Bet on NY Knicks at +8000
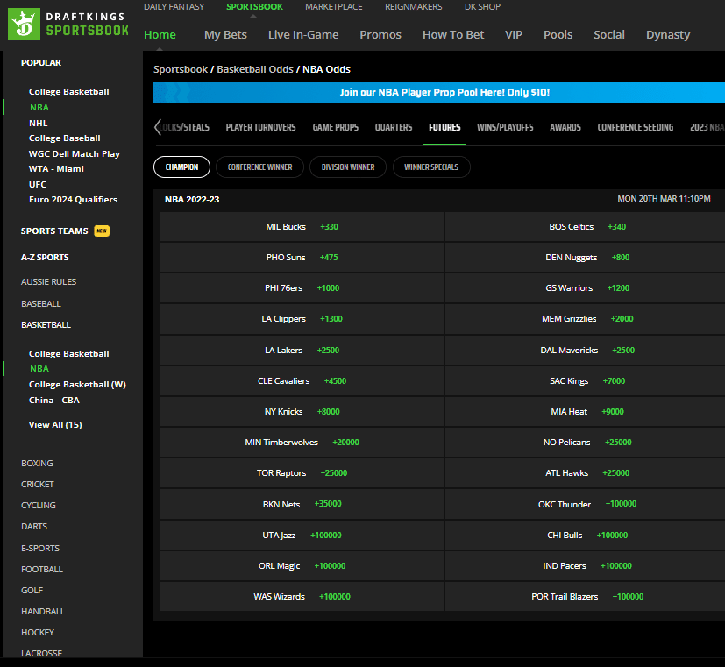Image resolution: width=725 pixels, height=667 pixels. tap(302, 411)
